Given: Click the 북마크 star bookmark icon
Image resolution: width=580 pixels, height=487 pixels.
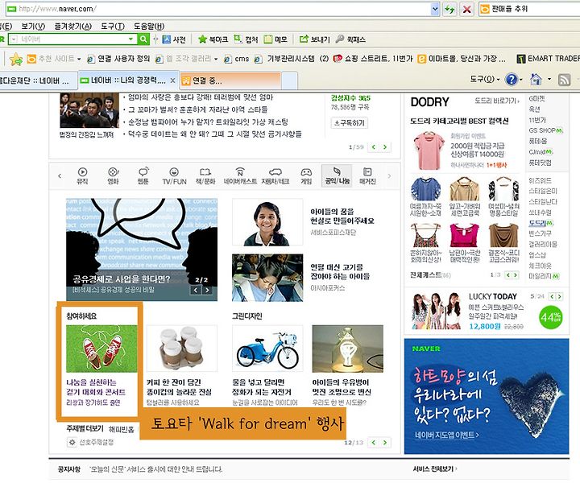Looking at the screenshot, I should [202, 39].
